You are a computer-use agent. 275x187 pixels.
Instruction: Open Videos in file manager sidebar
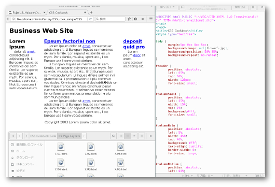27,171
